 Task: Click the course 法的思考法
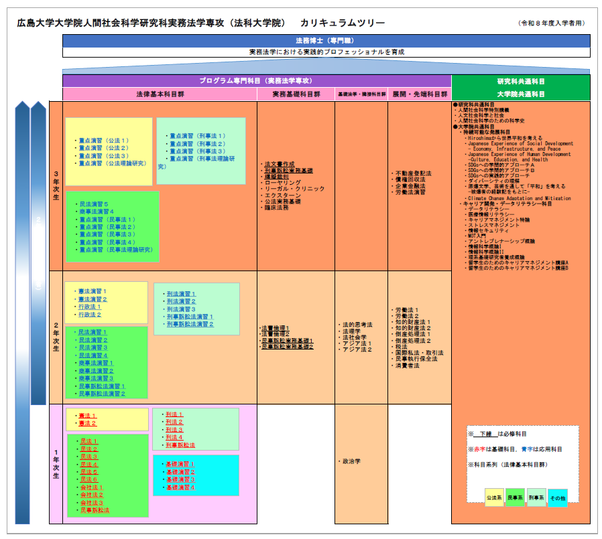[357, 325]
